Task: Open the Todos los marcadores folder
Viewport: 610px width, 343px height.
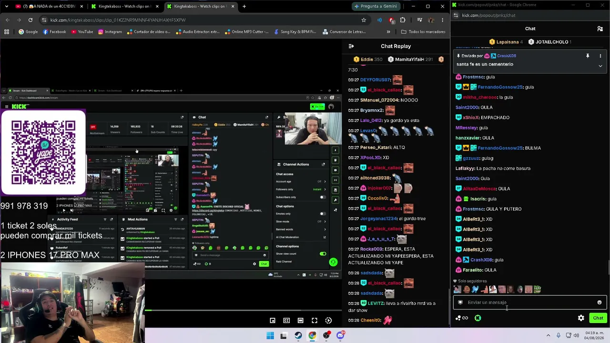Action: tap(423, 32)
